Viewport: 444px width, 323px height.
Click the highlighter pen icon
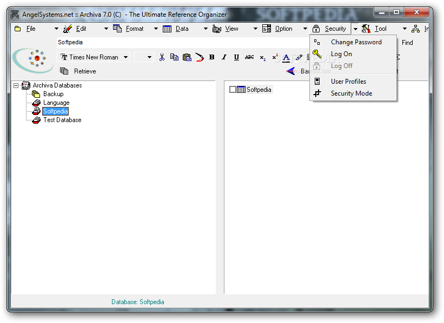point(299,57)
